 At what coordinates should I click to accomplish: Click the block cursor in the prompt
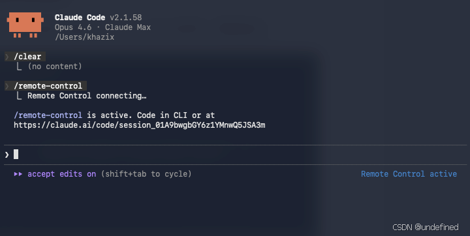pos(16,155)
